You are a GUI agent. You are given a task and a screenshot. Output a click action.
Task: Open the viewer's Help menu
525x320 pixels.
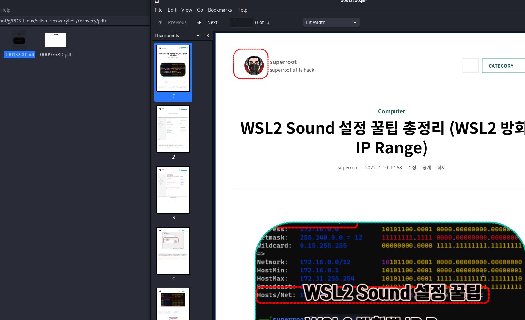pyautogui.click(x=242, y=10)
